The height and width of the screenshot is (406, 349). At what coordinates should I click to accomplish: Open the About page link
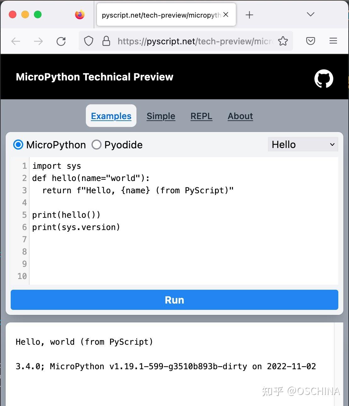[x=240, y=116]
